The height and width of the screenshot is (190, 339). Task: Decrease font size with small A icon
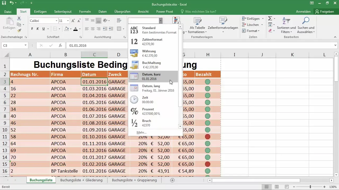point(79,21)
